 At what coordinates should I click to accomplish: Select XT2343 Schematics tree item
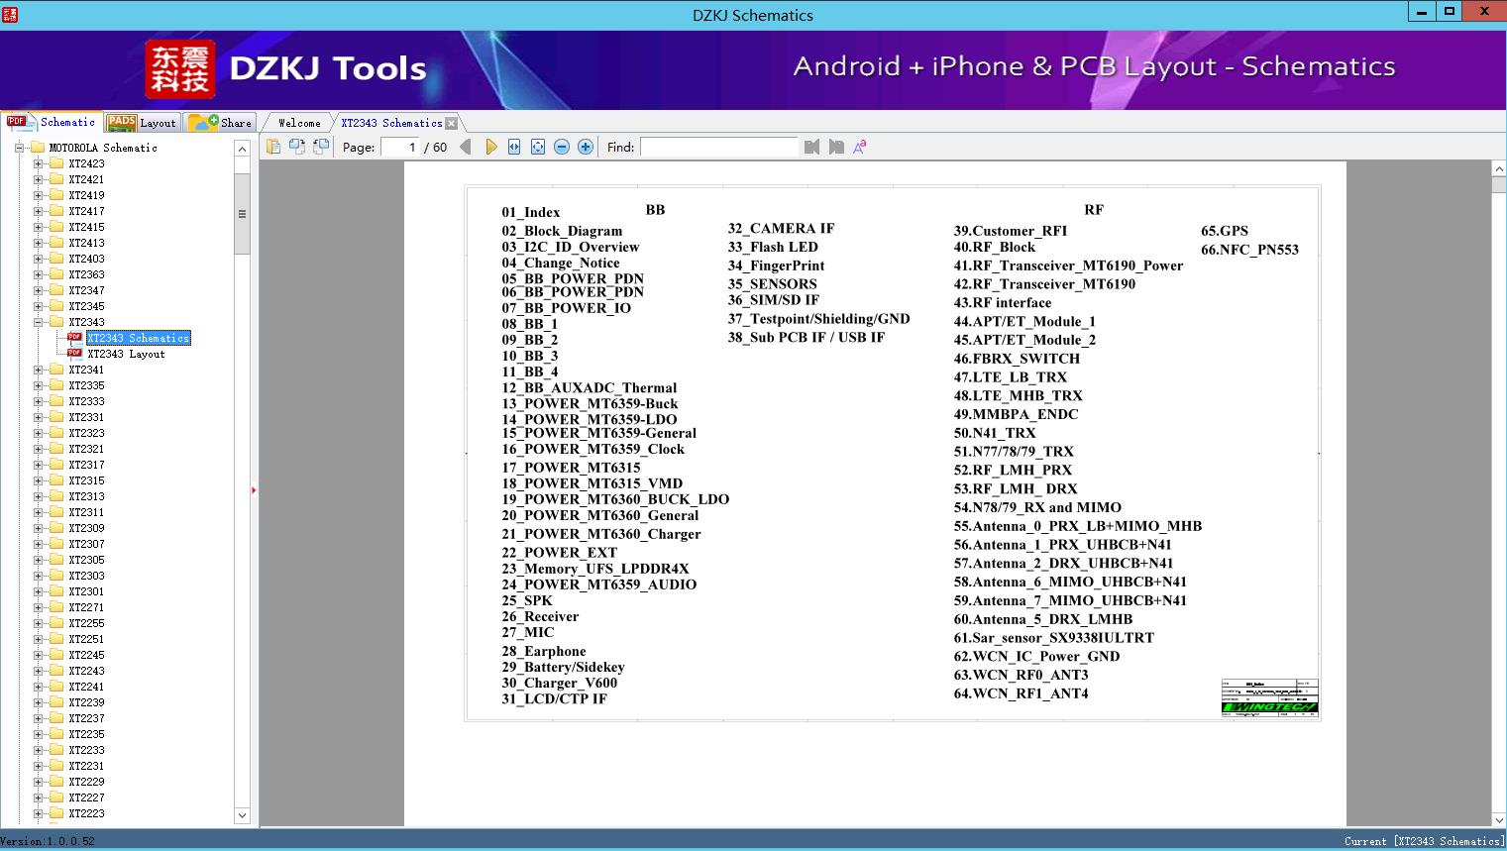click(x=138, y=338)
